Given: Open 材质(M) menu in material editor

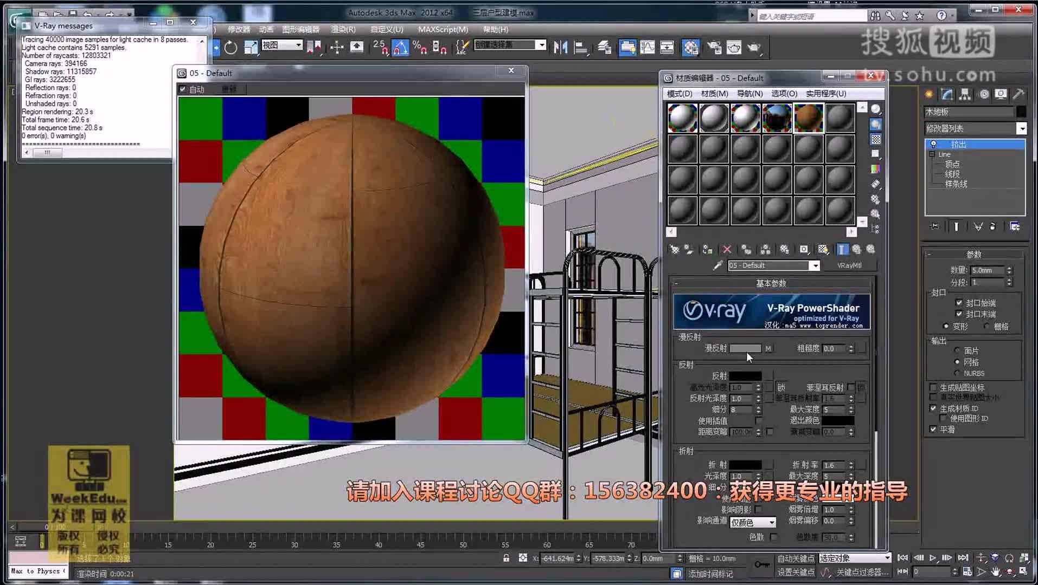Looking at the screenshot, I should [x=714, y=94].
